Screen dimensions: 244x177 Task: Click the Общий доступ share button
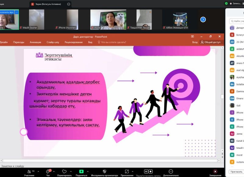click(x=210, y=42)
